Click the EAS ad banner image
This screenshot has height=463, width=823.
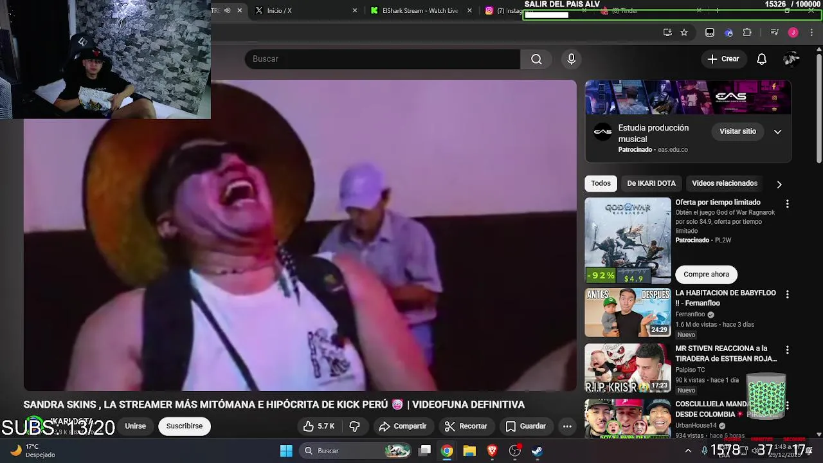click(688, 97)
